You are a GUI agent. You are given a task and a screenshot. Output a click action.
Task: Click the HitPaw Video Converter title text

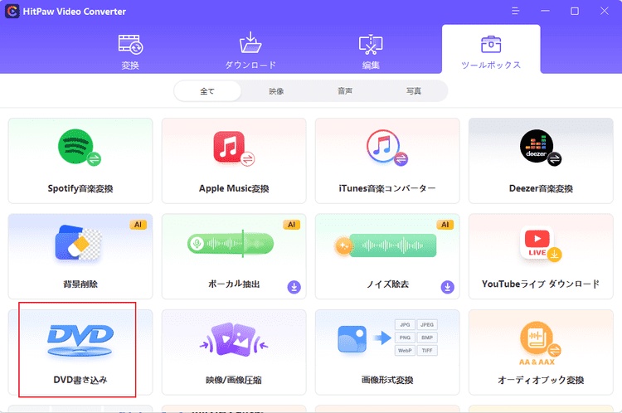coord(75,12)
